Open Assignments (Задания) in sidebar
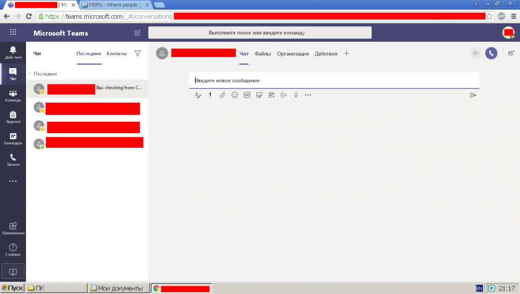 pos(13,117)
